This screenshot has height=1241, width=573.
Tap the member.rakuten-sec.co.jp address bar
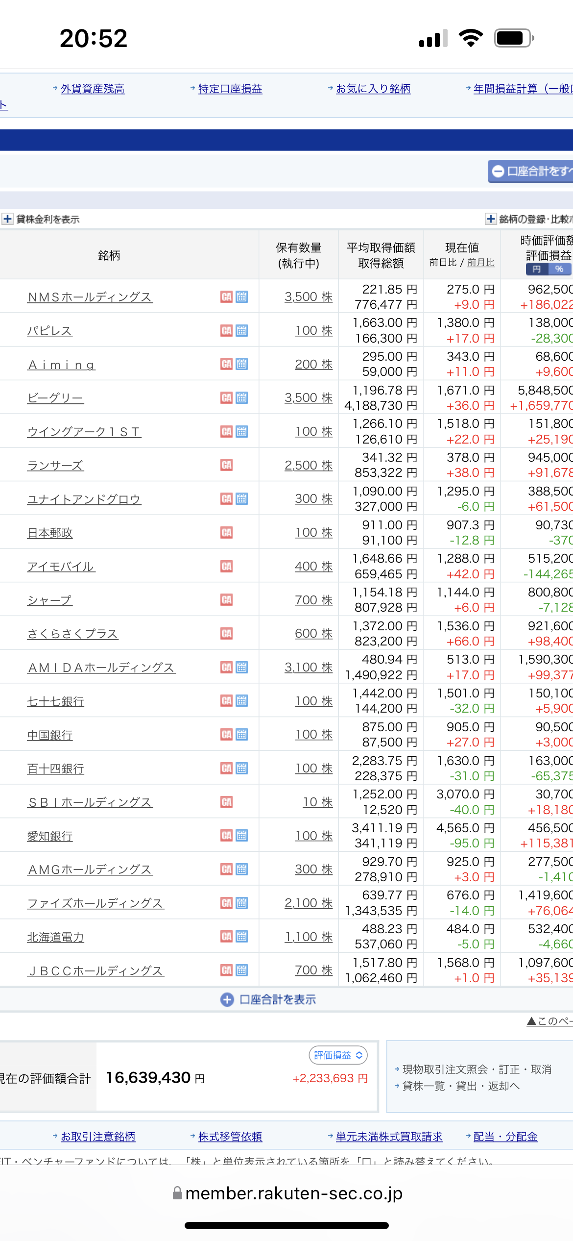[287, 1193]
